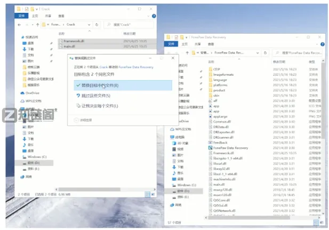Click the 网络 icon in the Crack window sidebar
The height and width of the screenshot is (230, 329).
tap(22, 177)
